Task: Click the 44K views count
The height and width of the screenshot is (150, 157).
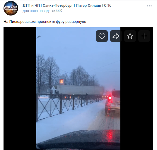Action: pyautogui.click(x=59, y=11)
